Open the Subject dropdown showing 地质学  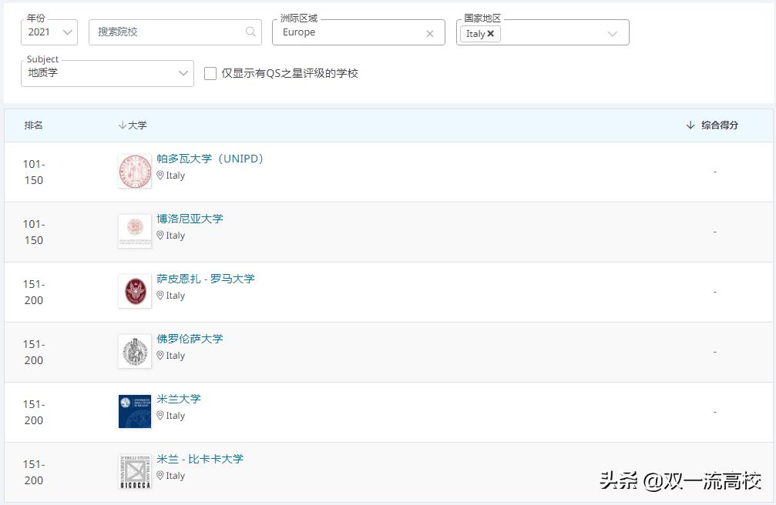tap(107, 74)
